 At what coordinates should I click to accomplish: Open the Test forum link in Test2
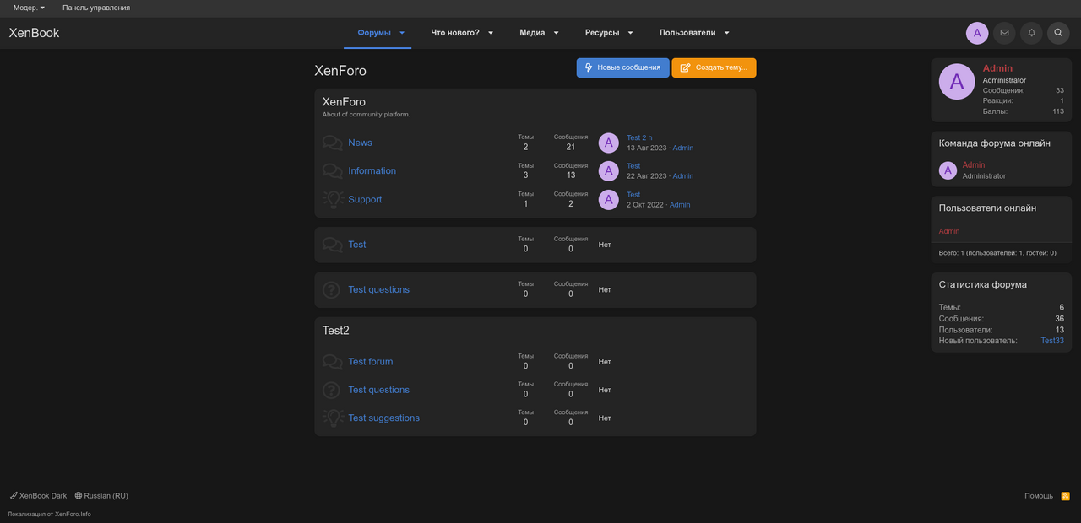pos(371,362)
